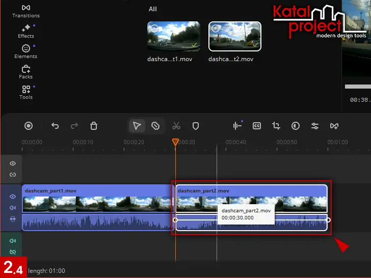Undo the last edit

[x=55, y=126]
